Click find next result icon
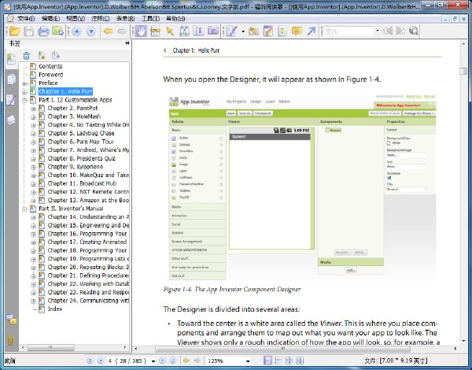The image size is (472, 370). pos(400,31)
